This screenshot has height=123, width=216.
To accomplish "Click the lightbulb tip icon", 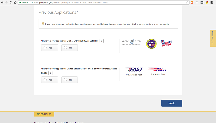I will pos(43,24).
